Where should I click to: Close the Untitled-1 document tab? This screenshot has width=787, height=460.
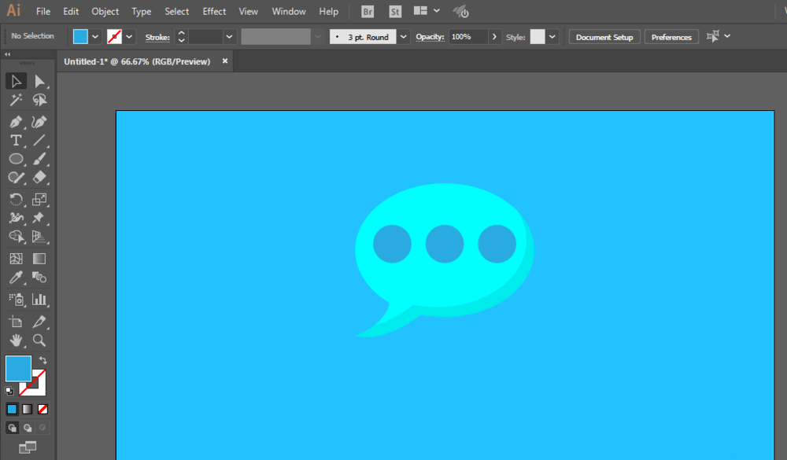coord(225,61)
